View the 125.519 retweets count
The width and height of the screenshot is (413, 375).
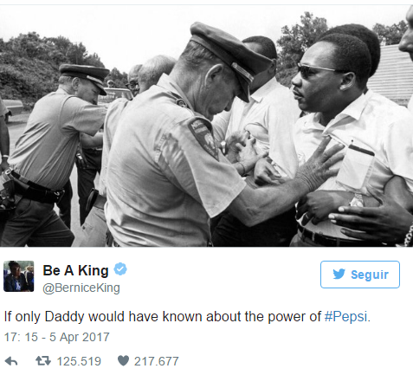[x=79, y=361]
